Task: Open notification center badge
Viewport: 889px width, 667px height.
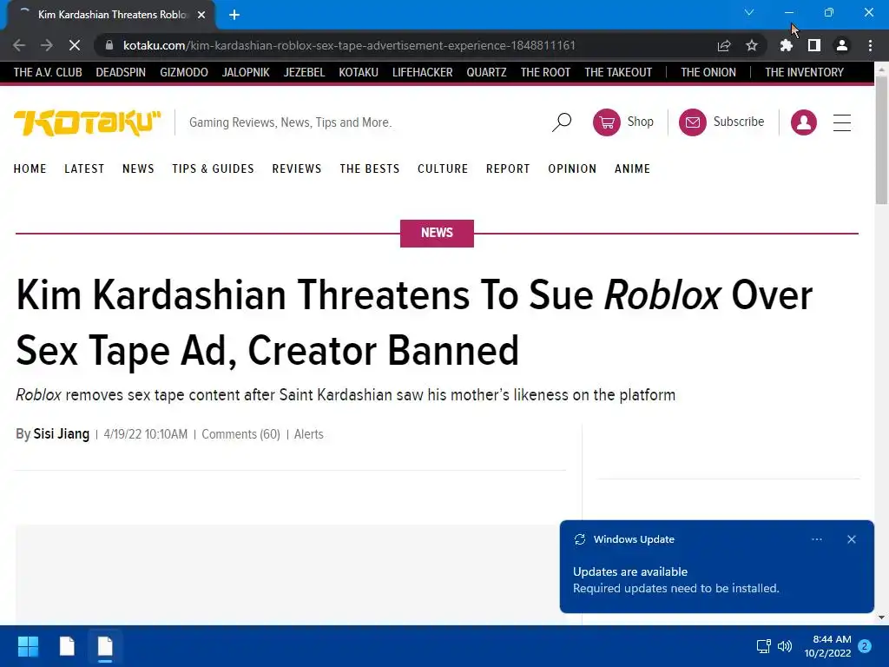Action: pyautogui.click(x=865, y=646)
